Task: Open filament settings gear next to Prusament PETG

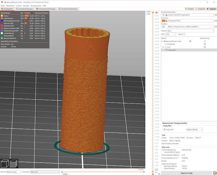Action: click(216, 21)
